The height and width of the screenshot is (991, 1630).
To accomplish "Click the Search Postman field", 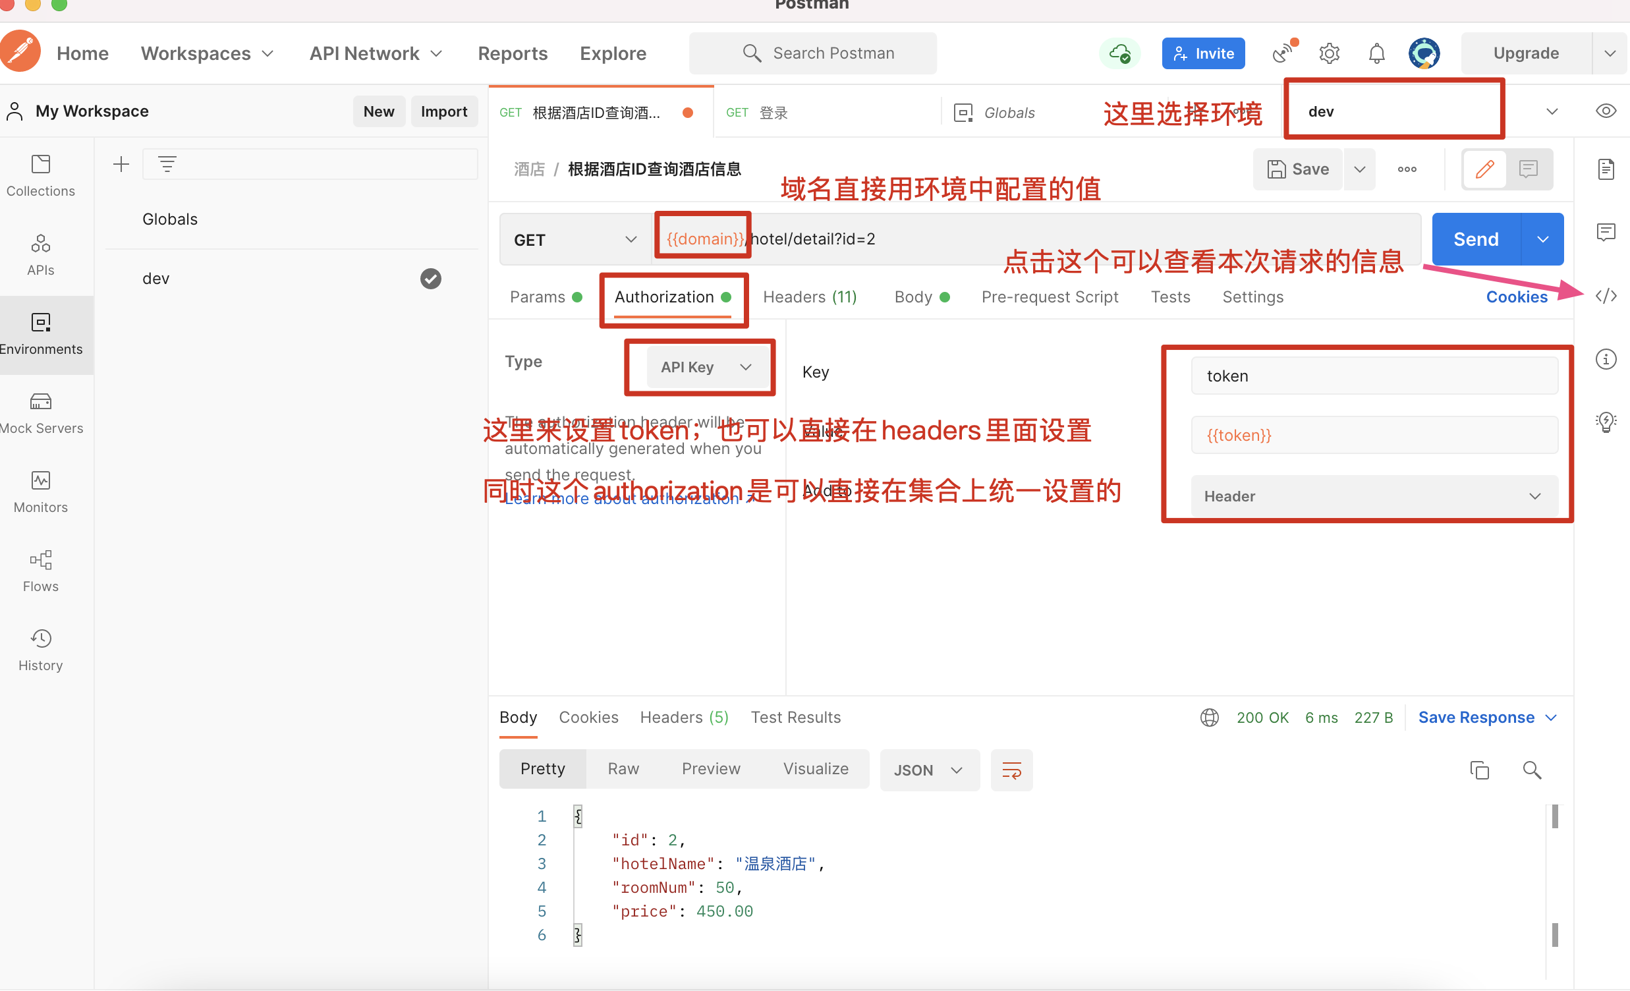I will coord(813,53).
